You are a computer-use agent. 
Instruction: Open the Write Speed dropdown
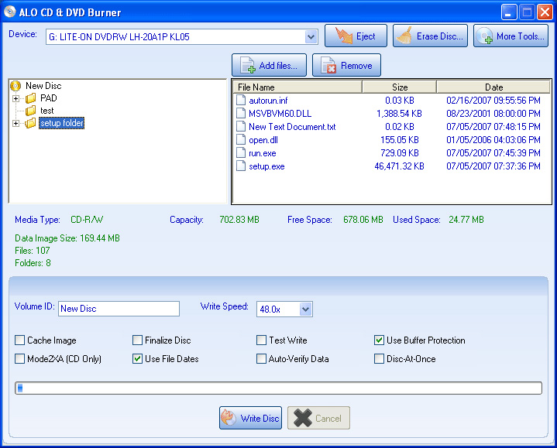click(304, 309)
